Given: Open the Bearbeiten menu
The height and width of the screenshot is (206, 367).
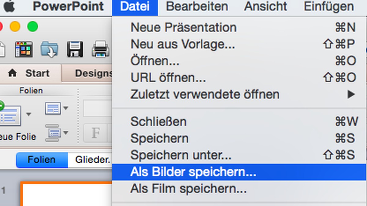Looking at the screenshot, I should tap(197, 6).
